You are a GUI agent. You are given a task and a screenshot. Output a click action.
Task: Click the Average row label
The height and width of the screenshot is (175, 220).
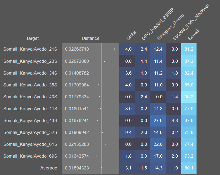click(49, 168)
